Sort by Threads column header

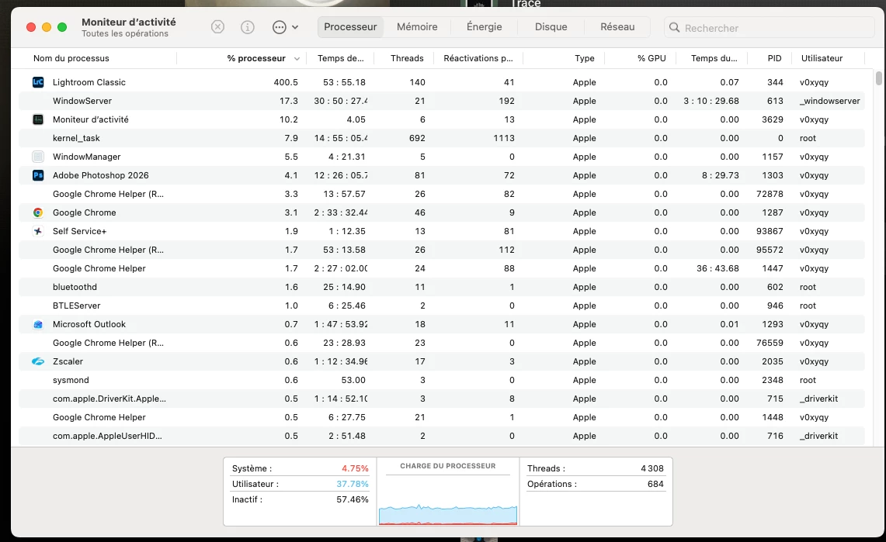pos(407,58)
